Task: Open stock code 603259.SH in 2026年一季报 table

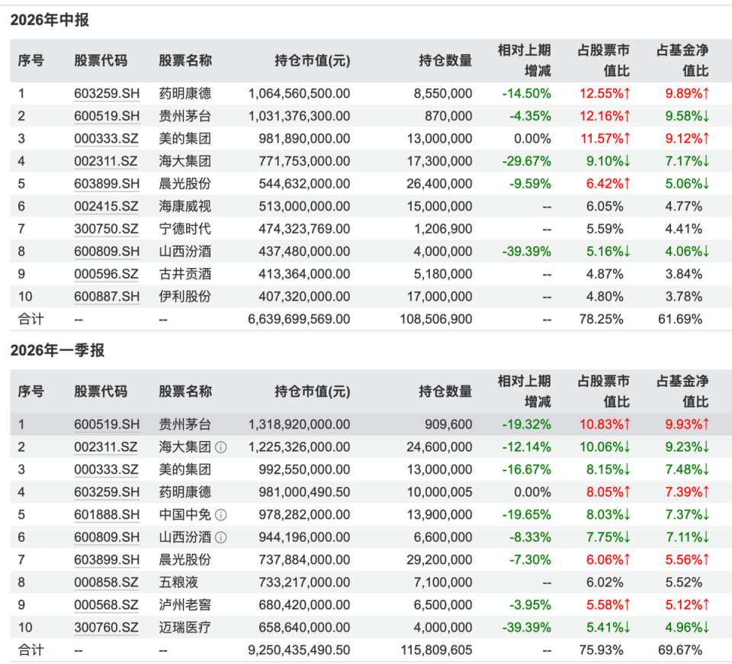Action: click(x=107, y=492)
